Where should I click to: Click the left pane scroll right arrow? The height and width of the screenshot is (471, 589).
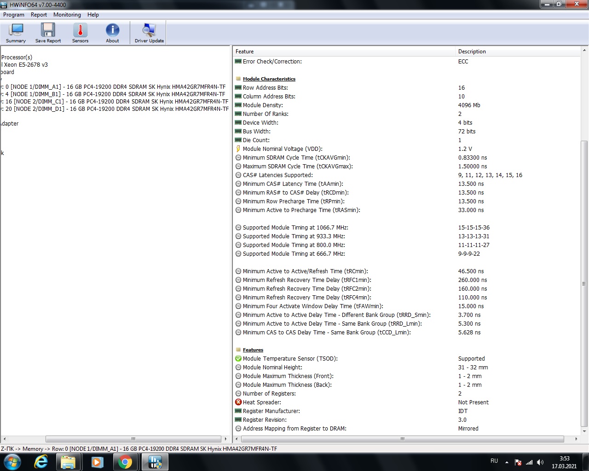click(225, 439)
